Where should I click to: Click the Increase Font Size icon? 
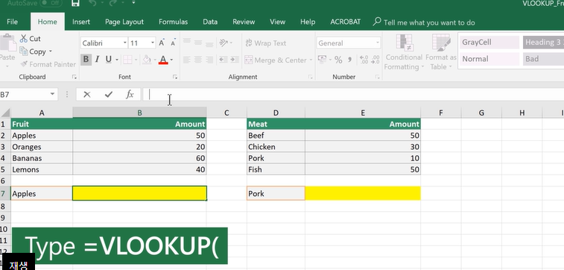coord(162,43)
